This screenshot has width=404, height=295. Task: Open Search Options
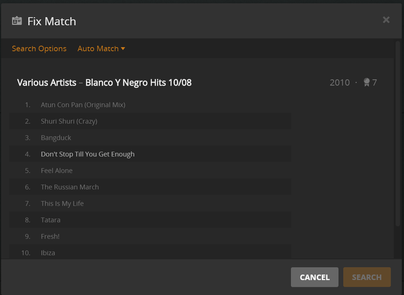point(39,48)
